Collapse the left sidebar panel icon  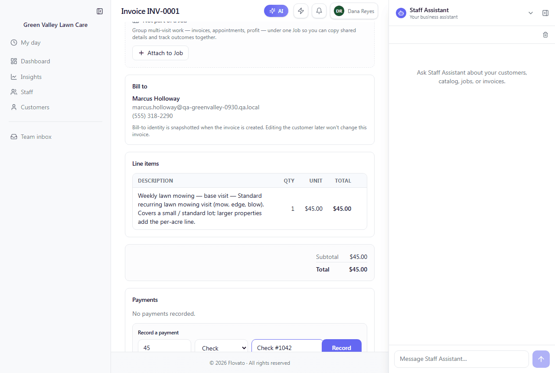point(100,11)
